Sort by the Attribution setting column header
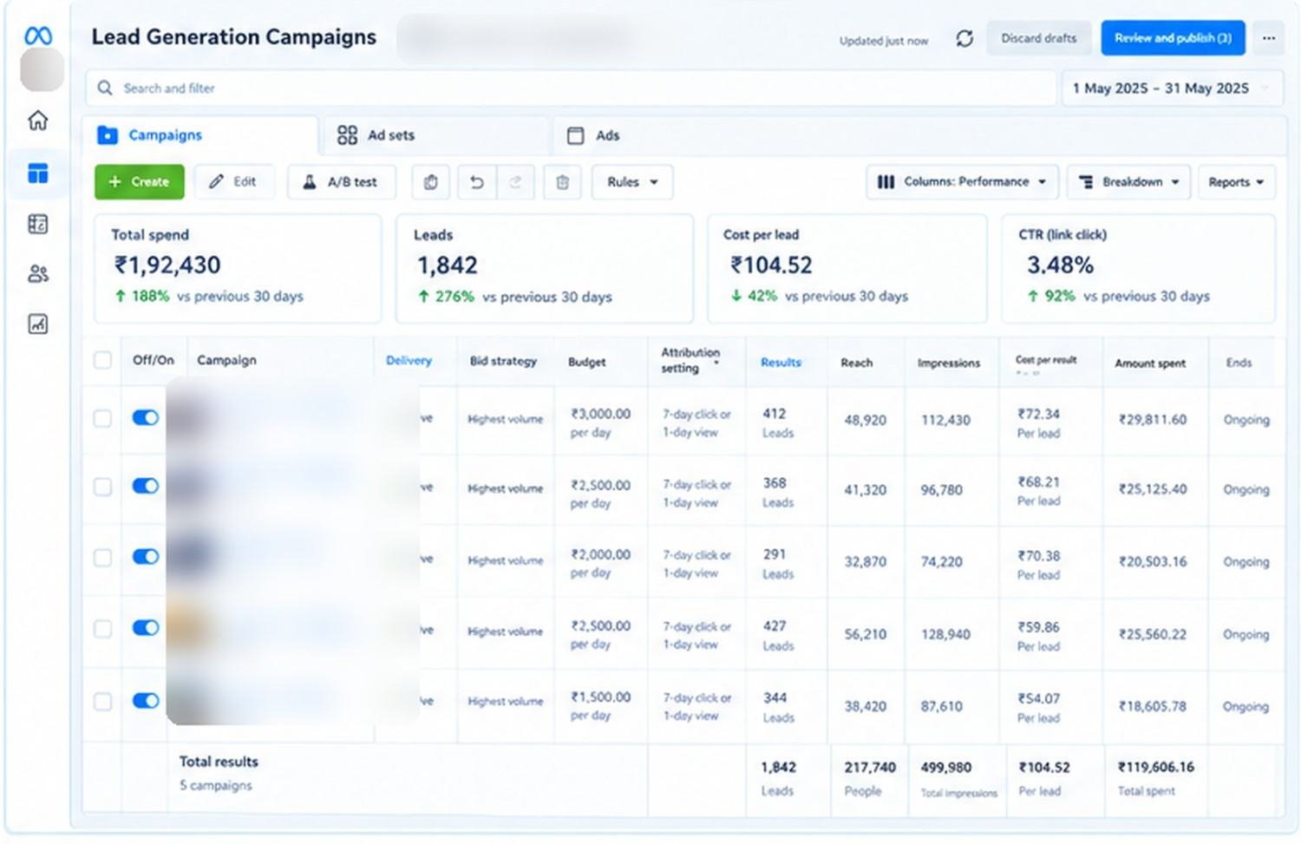The width and height of the screenshot is (1301, 844). coord(691,360)
